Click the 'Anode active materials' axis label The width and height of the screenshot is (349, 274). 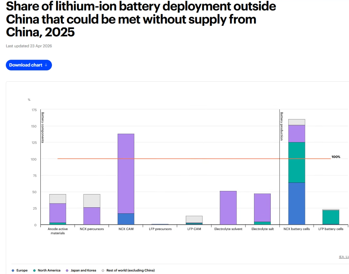[58, 231]
